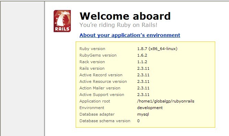
Task: Select the RubyGems value '1.6.2'
Action: point(142,55)
